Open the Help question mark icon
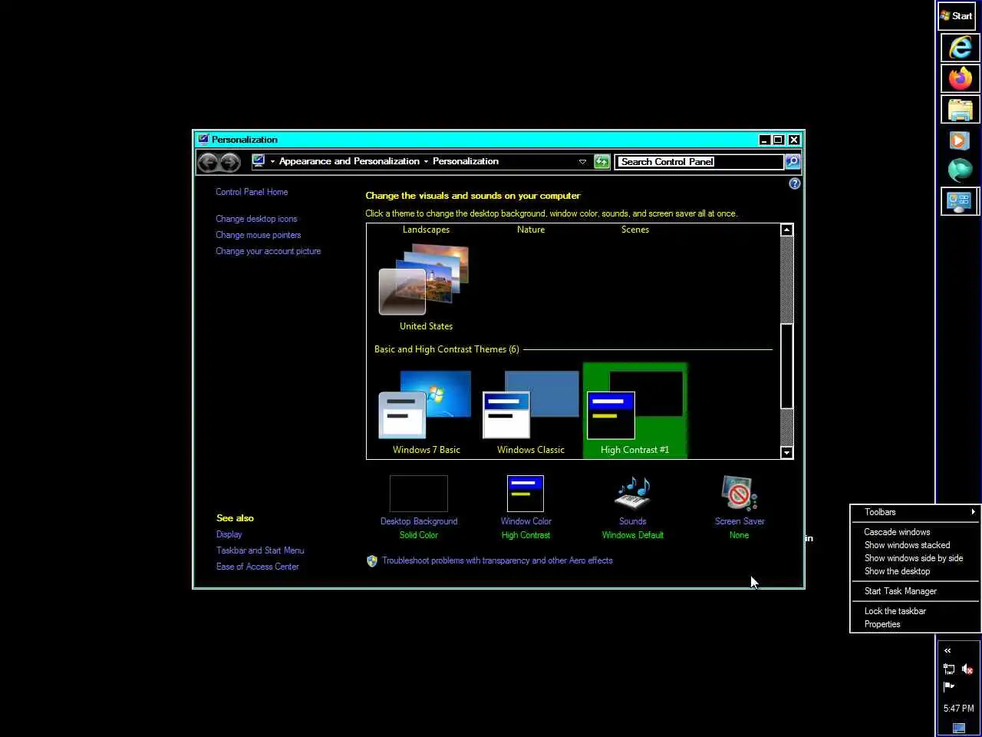 [x=794, y=183]
